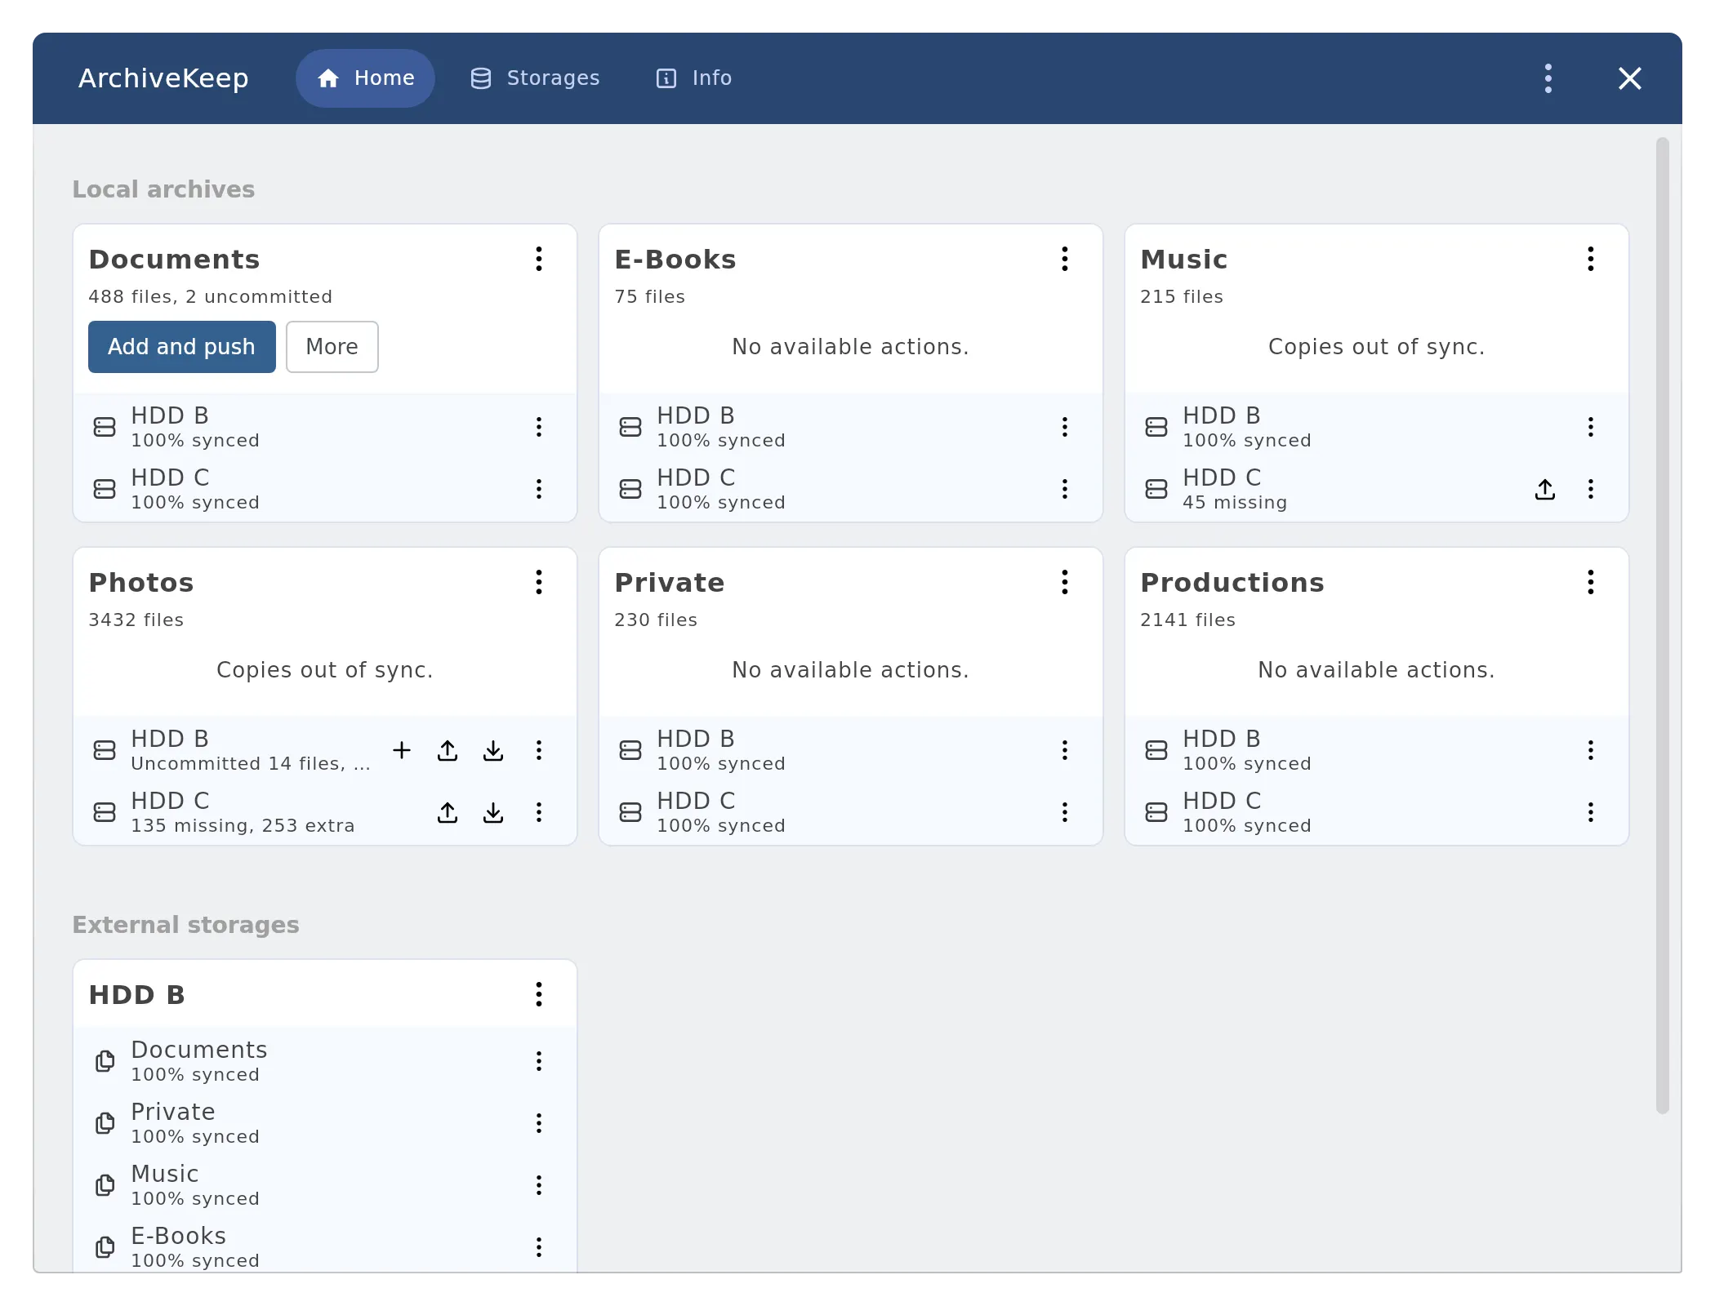Screen dimensions: 1715x1306
Task: Click push icon for Music HDD C
Action: point(1544,489)
